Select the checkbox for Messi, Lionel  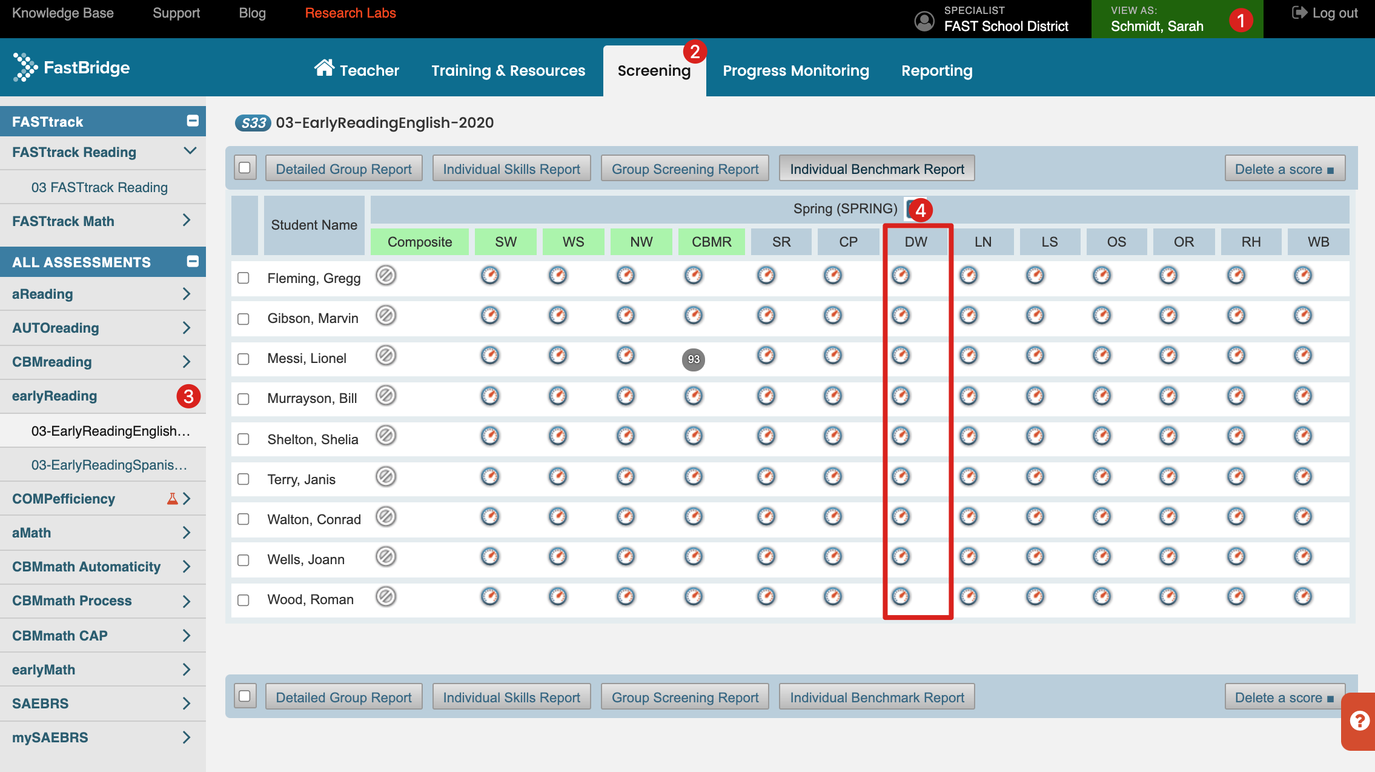pyautogui.click(x=244, y=359)
